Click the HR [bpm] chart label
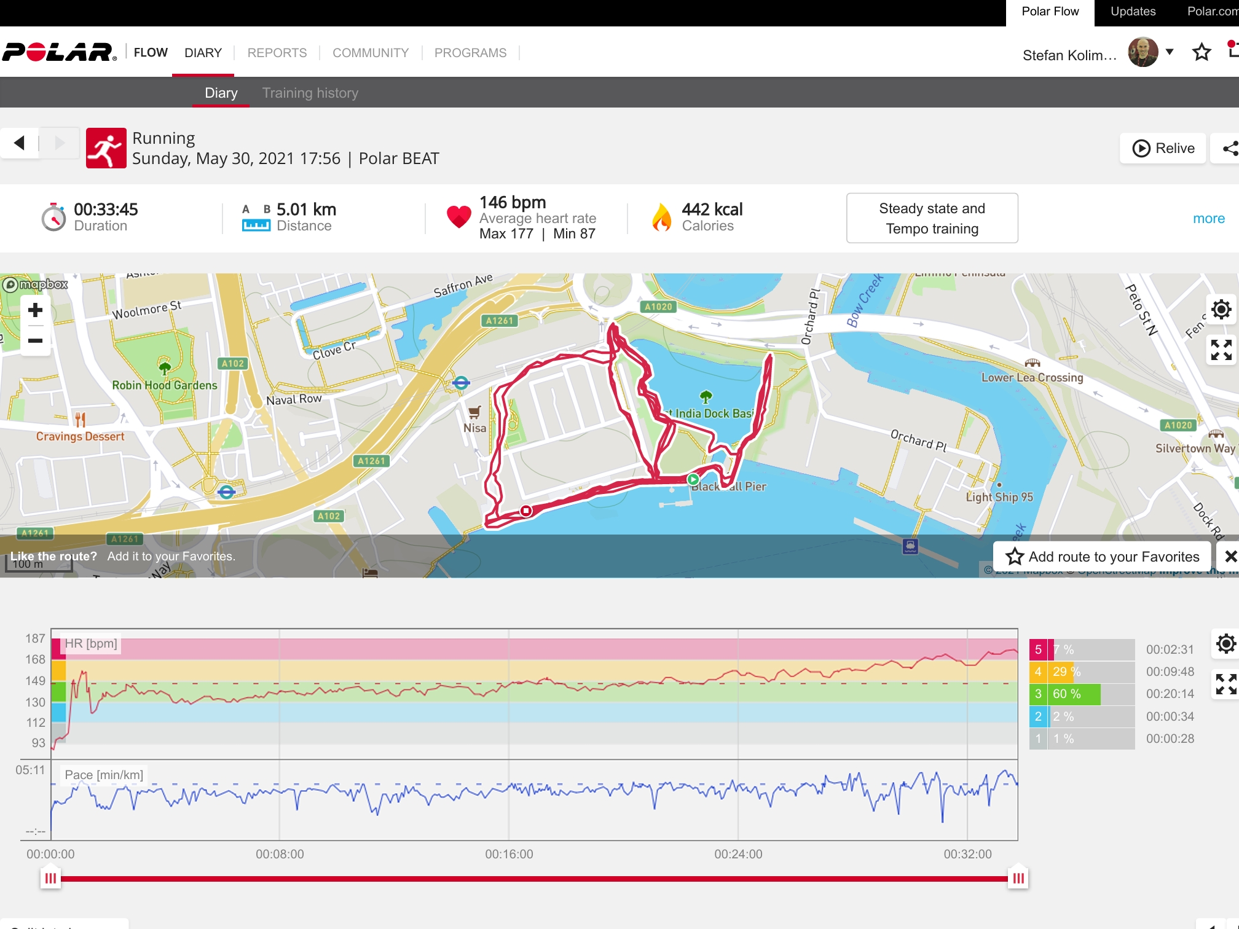Screen dimensions: 1239x929 [91, 643]
